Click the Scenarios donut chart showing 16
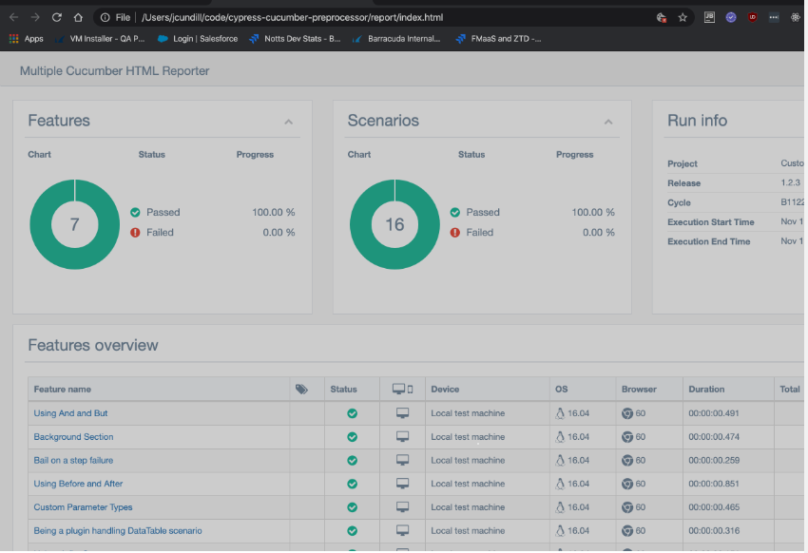Screen dimensions: 808x553 click(394, 224)
